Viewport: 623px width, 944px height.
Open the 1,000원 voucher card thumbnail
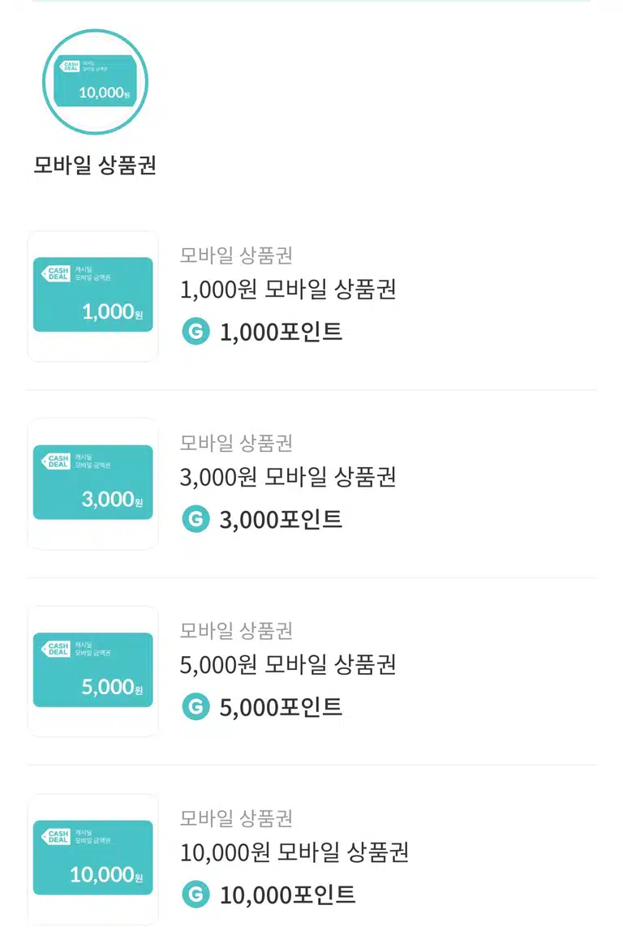(x=92, y=295)
